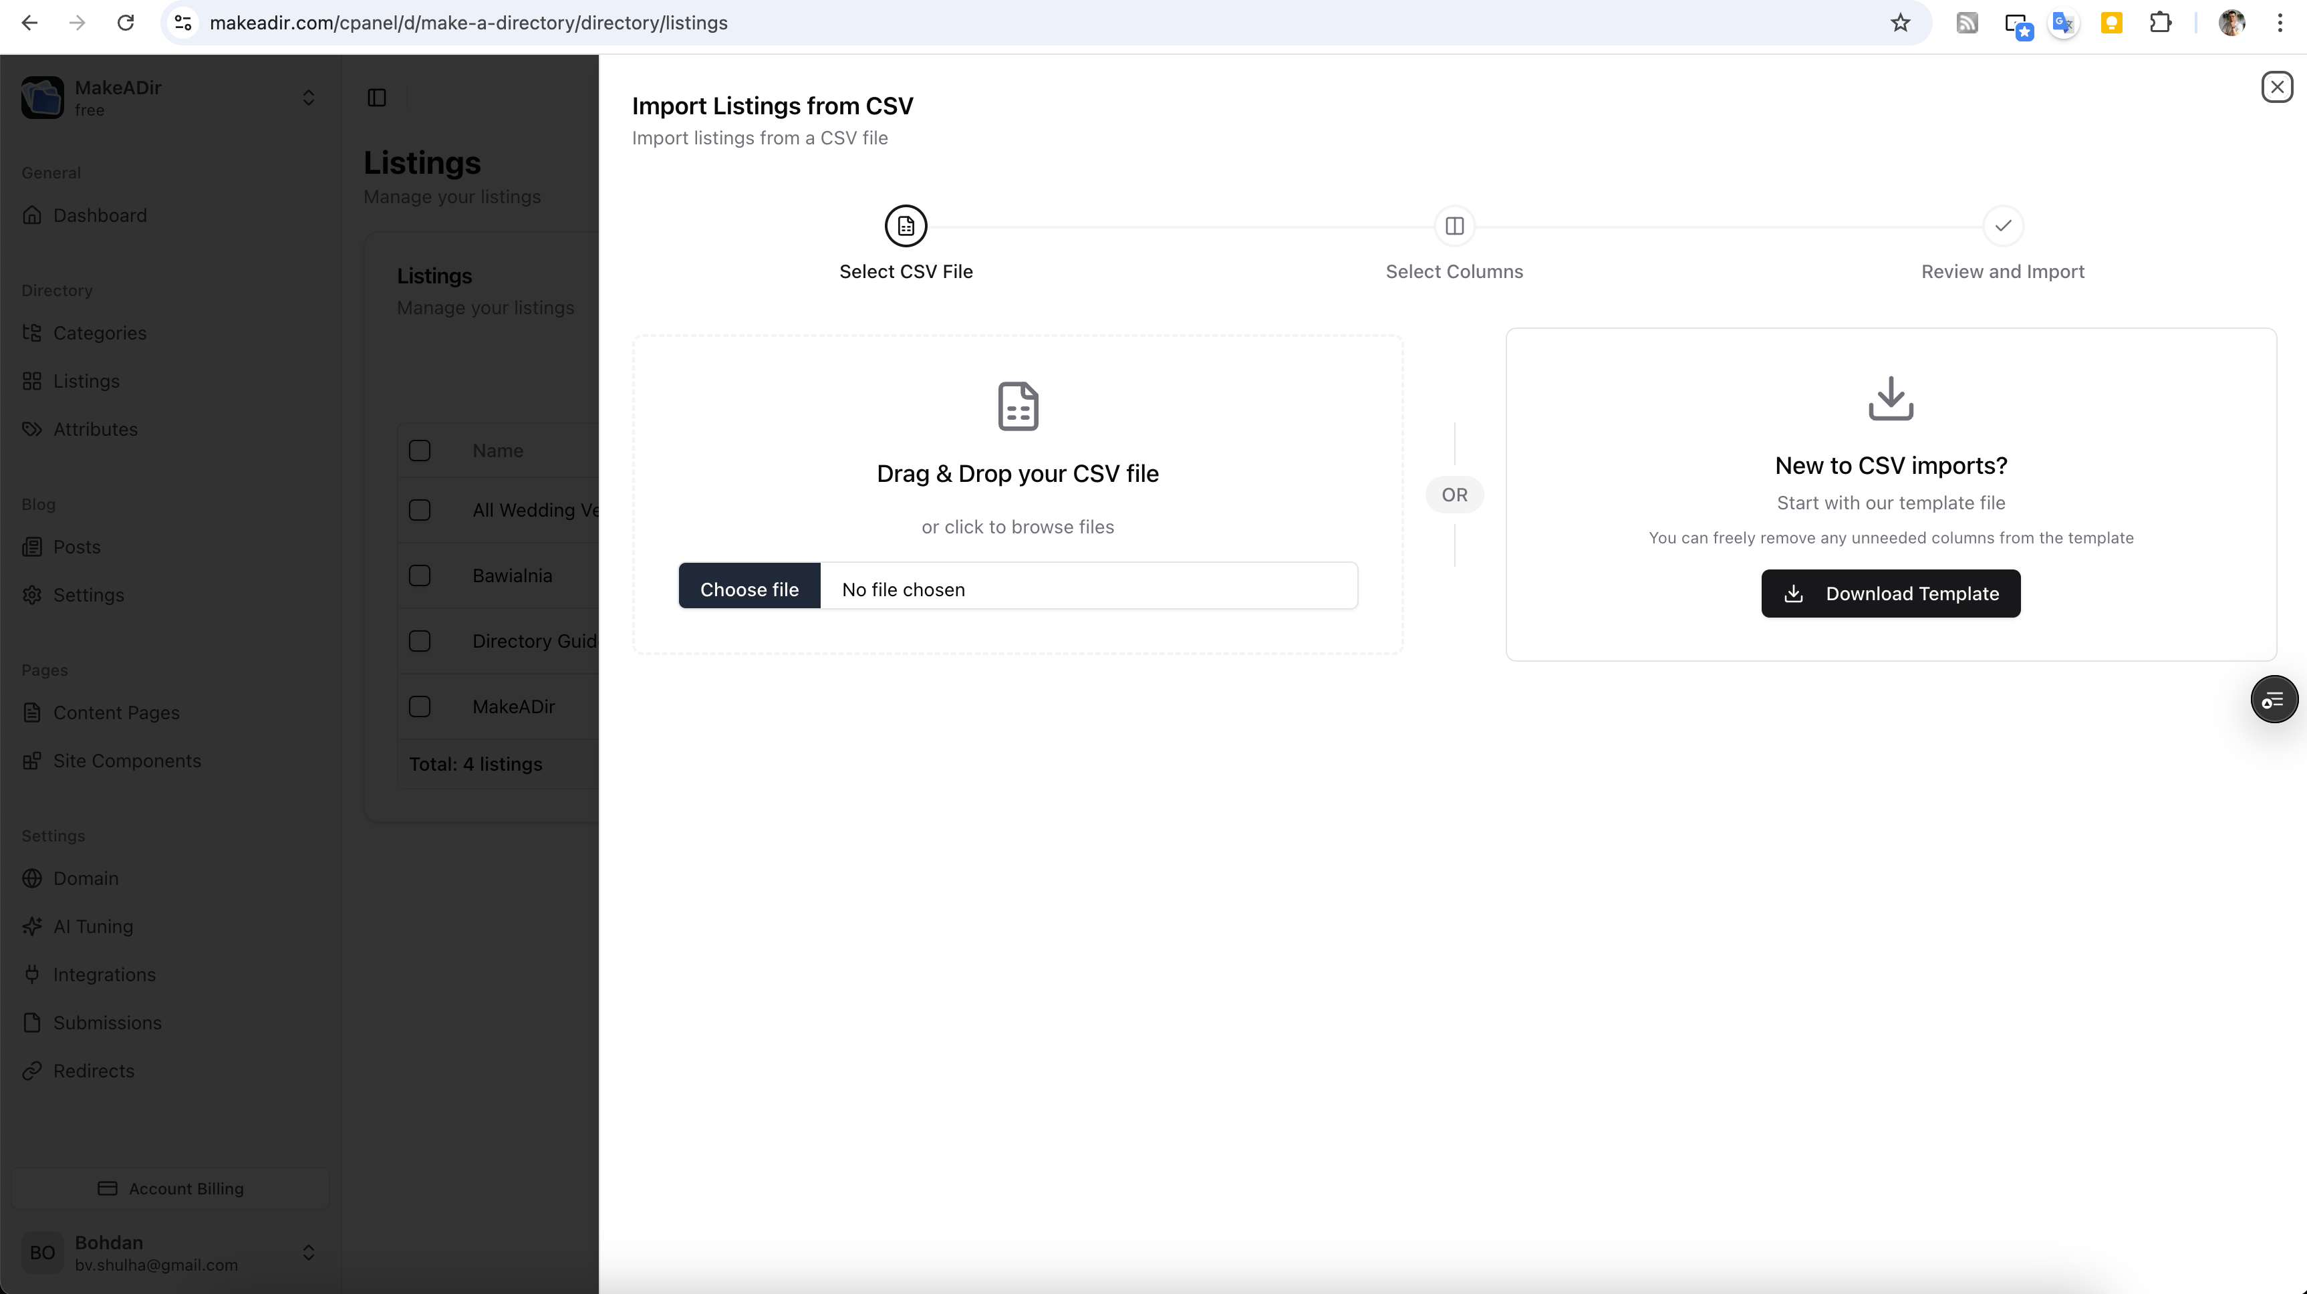Click the Select CSV File step icon

[906, 226]
